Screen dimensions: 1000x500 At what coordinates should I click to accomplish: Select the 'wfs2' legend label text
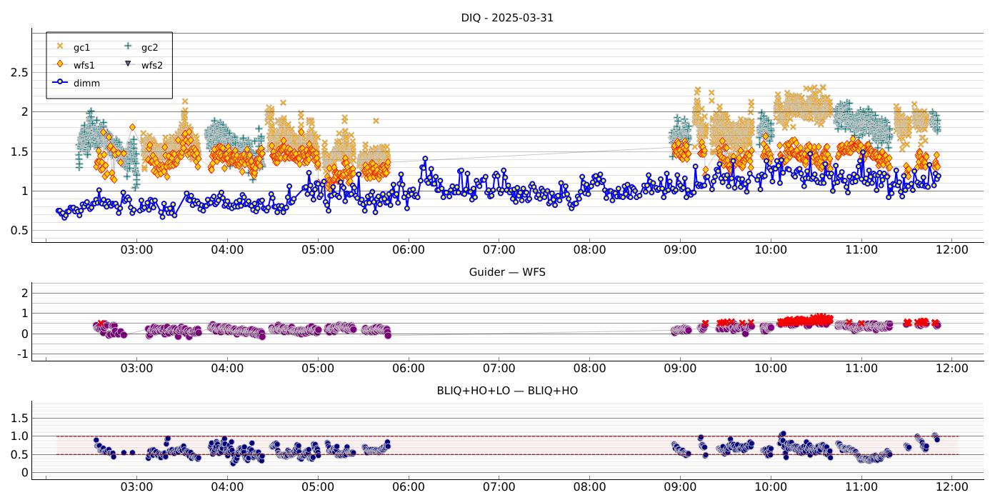coord(151,65)
